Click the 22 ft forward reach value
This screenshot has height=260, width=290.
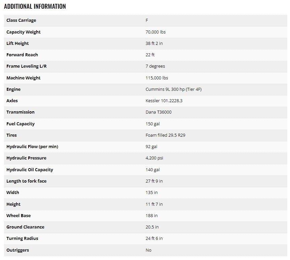(x=150, y=55)
